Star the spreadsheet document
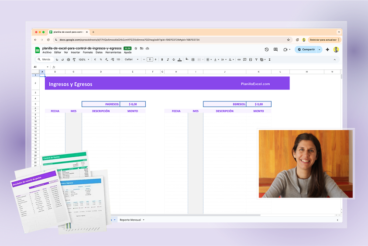The image size is (368, 246). click(x=136, y=48)
